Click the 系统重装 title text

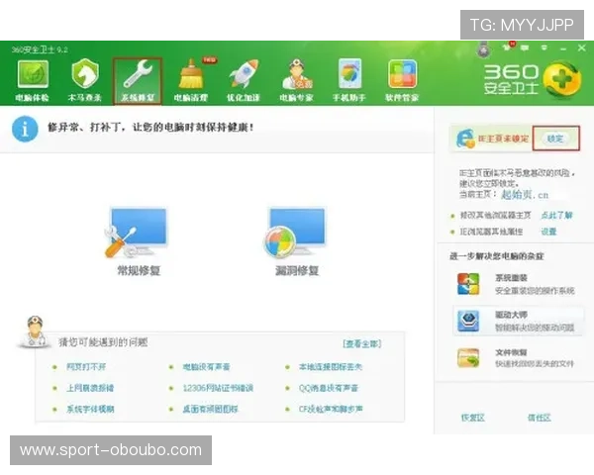click(x=511, y=278)
